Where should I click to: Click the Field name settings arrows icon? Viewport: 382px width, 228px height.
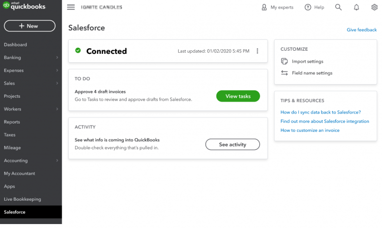284,73
